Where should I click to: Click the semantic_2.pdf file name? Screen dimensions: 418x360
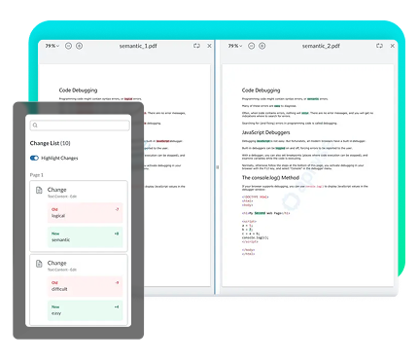click(321, 46)
